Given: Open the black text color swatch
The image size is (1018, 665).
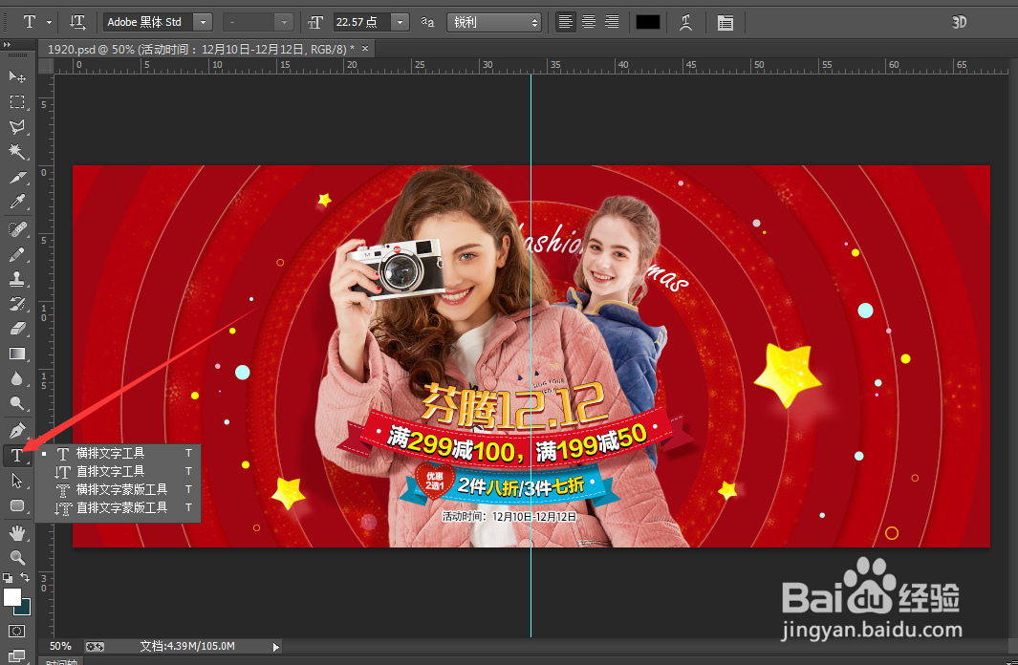Looking at the screenshot, I should click(647, 22).
